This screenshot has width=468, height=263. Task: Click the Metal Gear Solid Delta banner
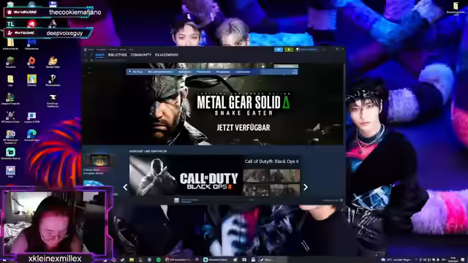(213, 104)
